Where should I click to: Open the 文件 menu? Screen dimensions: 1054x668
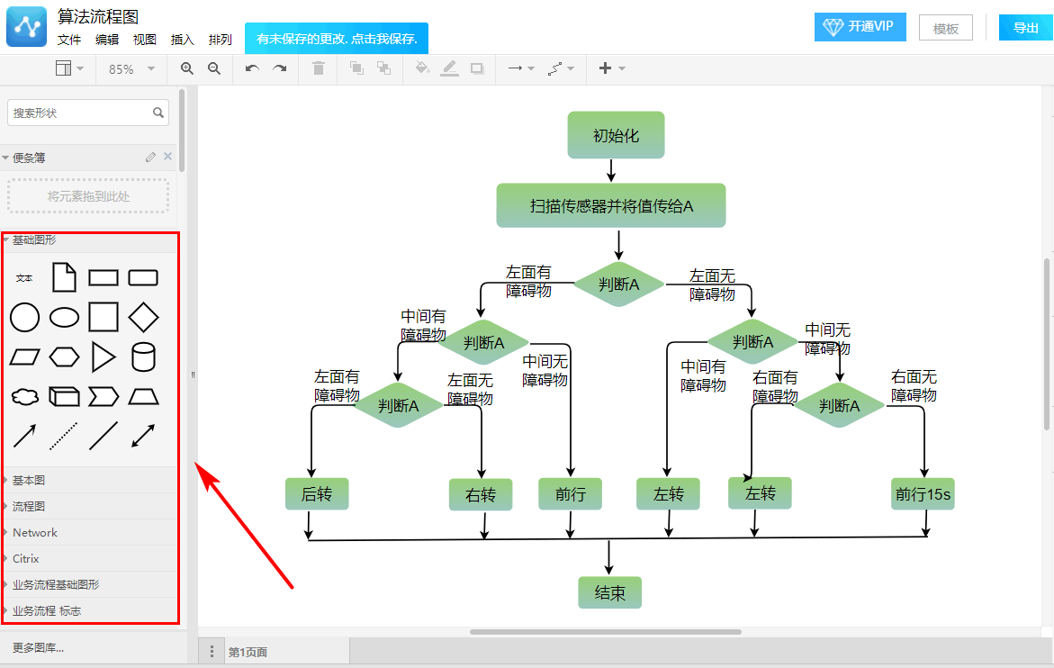tap(69, 40)
